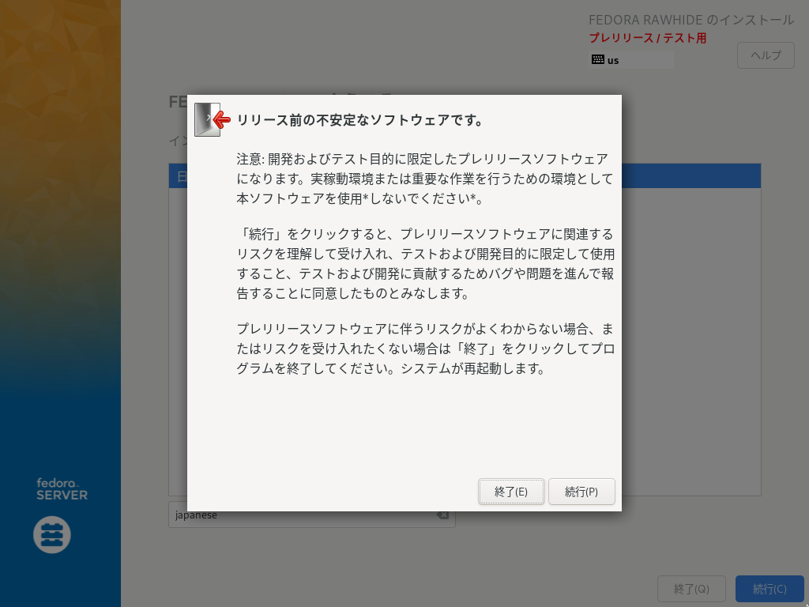
Task: Click the blue 続行(C) button in the installer window
Action: click(769, 589)
